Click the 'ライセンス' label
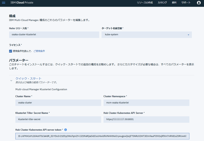Viewport: 204px width, 141px height. (x=15, y=45)
